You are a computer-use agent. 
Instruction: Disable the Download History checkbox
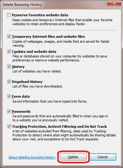(9, 82)
